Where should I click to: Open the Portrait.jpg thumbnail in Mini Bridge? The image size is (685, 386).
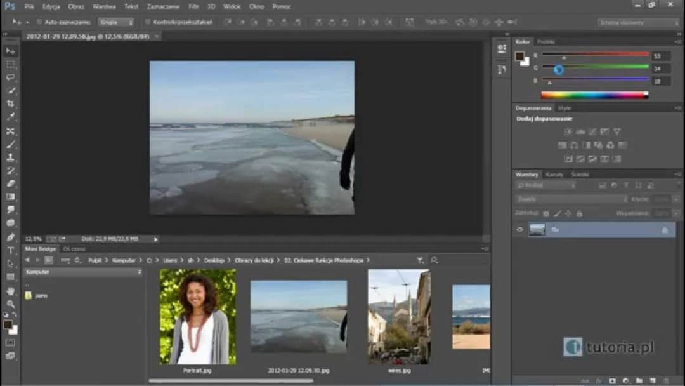coord(197,316)
